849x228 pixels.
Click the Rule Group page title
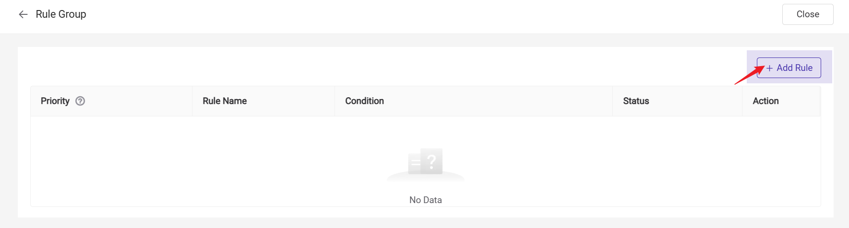pyautogui.click(x=61, y=14)
